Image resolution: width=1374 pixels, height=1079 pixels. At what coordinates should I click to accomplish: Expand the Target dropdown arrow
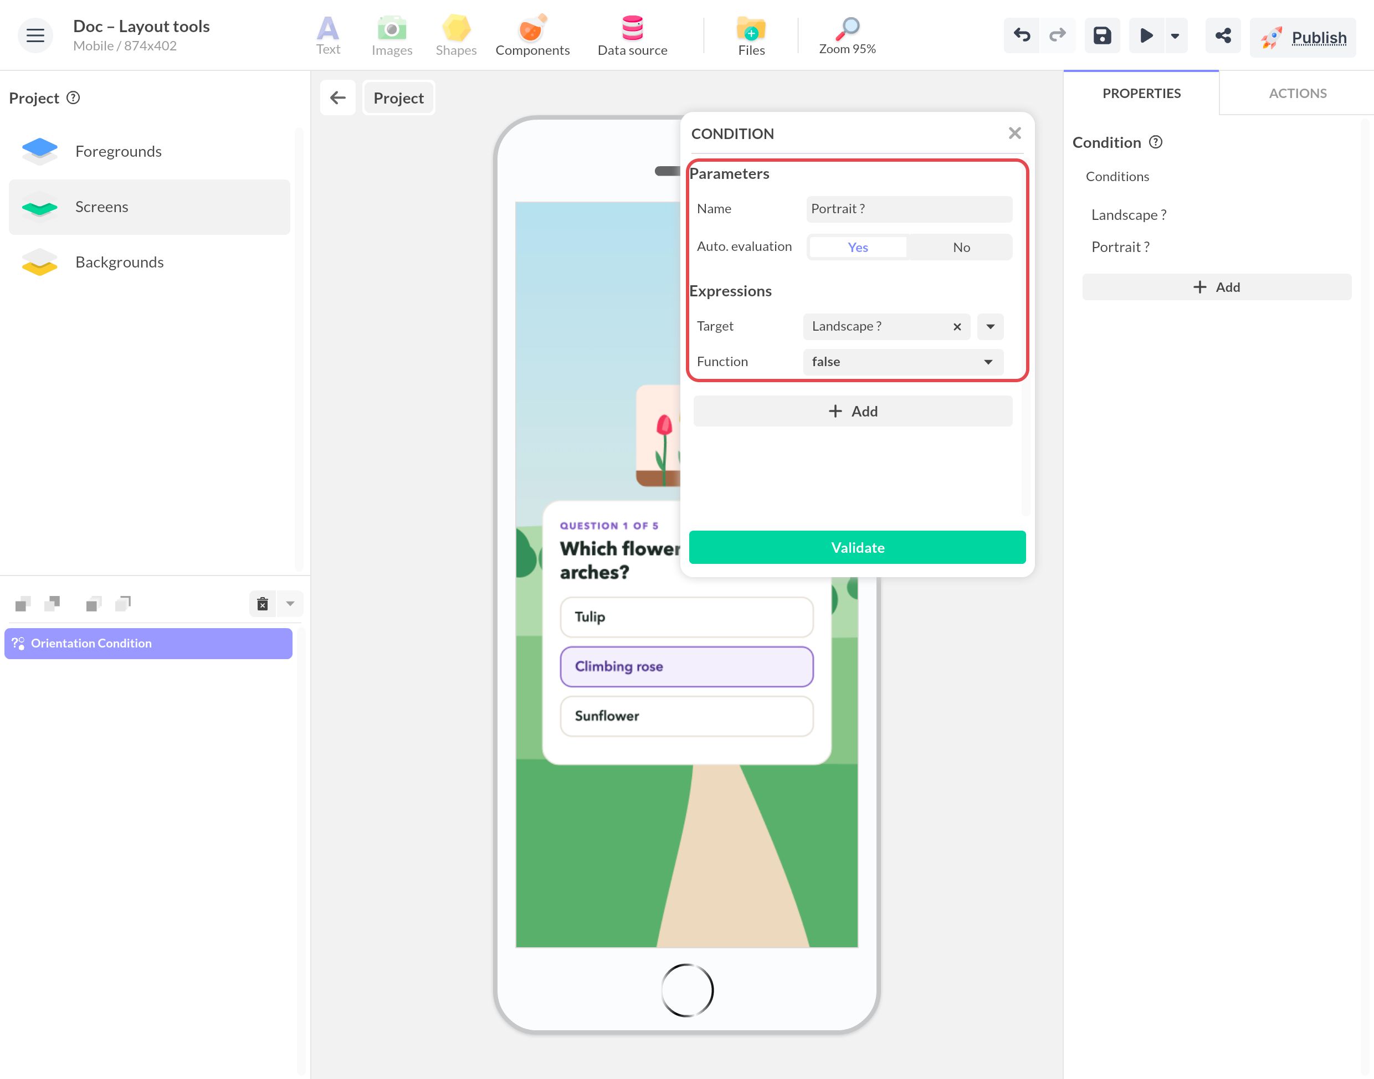[x=990, y=327]
